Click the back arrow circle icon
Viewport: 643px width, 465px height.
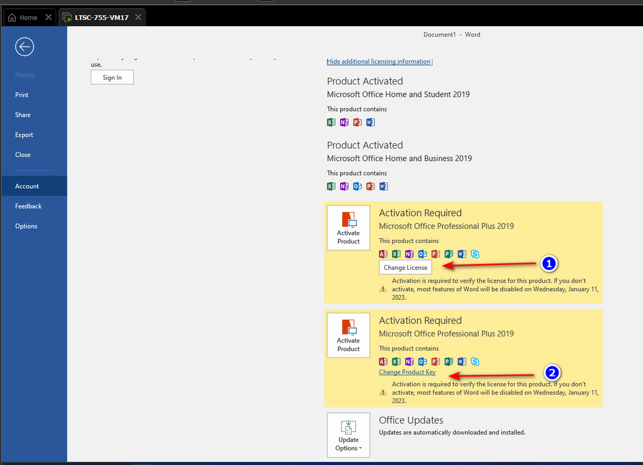click(x=24, y=46)
